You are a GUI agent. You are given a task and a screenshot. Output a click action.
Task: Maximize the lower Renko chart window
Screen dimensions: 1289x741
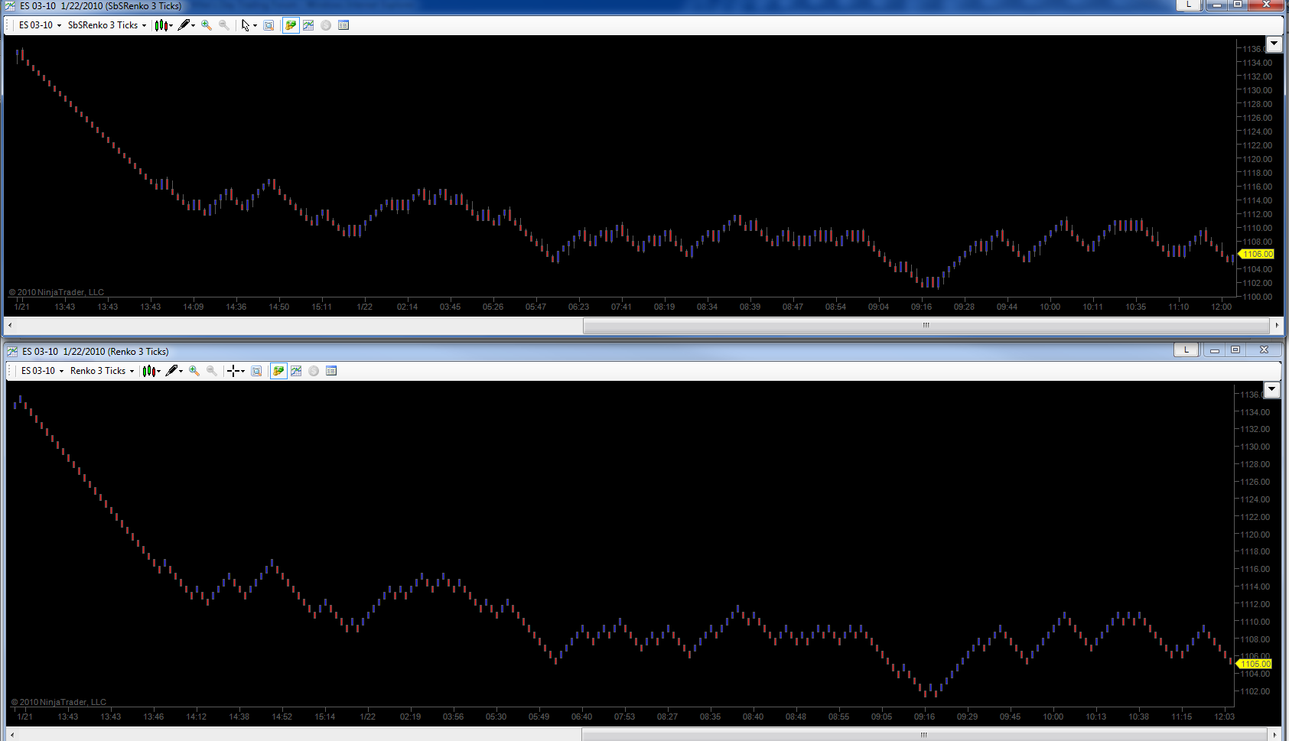tap(1235, 349)
